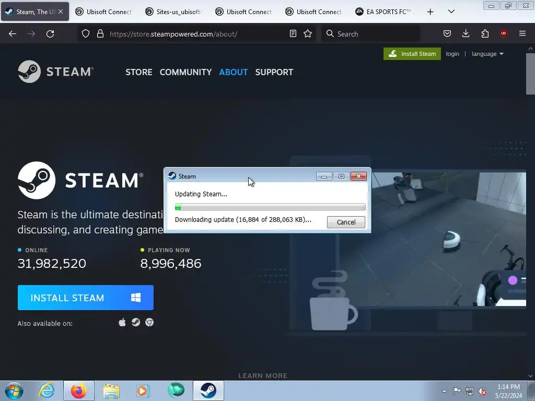Viewport: 535px width, 401px height.
Task: Switch to Firefox in the taskbar
Action: [79, 391]
